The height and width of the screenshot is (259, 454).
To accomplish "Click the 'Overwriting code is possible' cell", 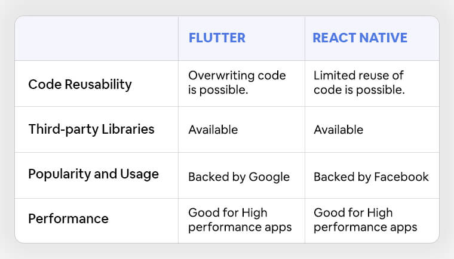I will pos(237,83).
